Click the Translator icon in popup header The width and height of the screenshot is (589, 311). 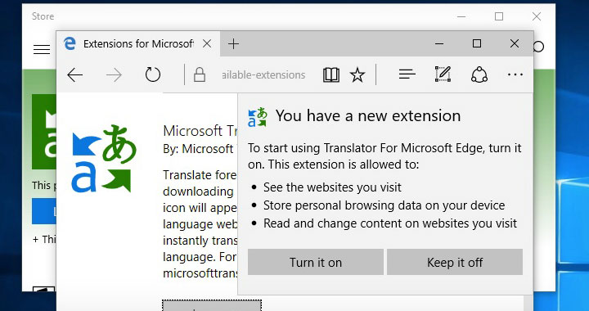click(x=258, y=117)
